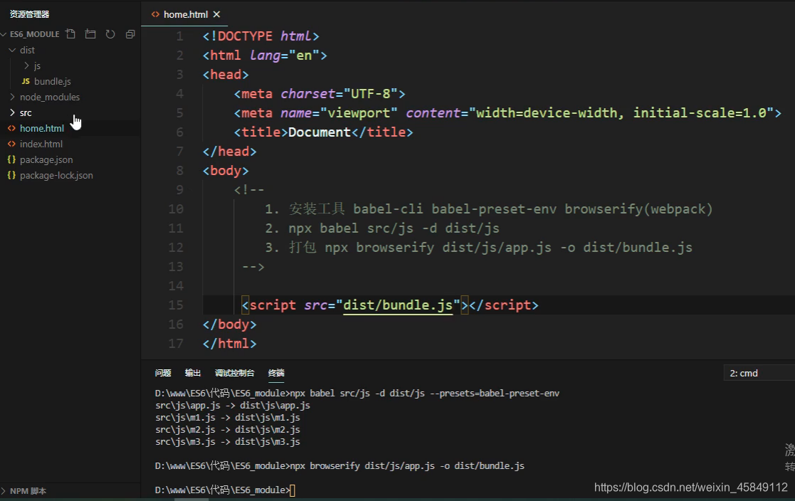
Task: Refresh the explorer file tree
Action: click(110, 34)
